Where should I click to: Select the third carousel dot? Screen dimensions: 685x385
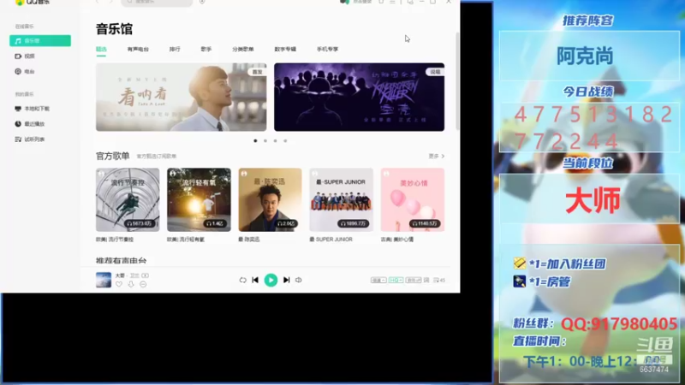point(275,141)
